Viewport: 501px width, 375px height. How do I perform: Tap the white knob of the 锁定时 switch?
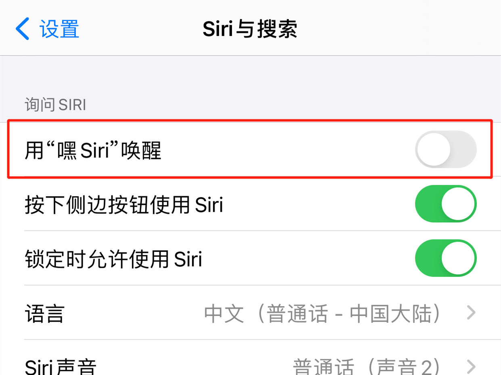(458, 258)
